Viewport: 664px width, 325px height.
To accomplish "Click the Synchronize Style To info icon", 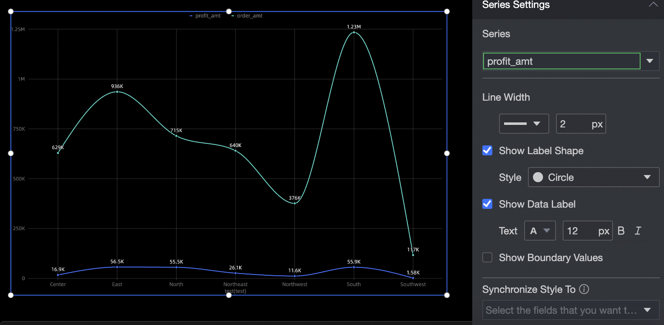I will coord(584,289).
